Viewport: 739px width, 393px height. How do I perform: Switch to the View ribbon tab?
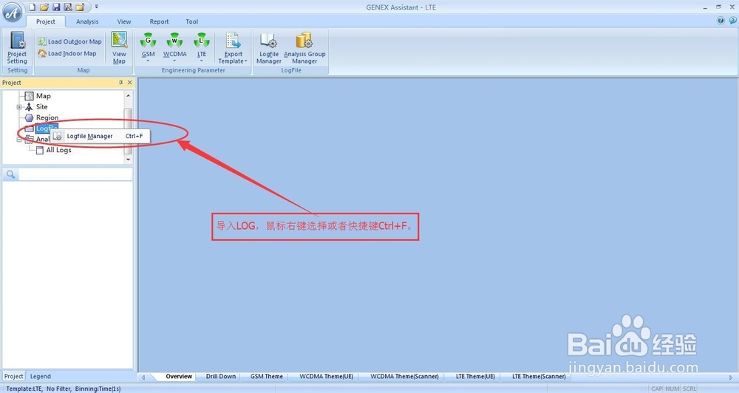124,21
